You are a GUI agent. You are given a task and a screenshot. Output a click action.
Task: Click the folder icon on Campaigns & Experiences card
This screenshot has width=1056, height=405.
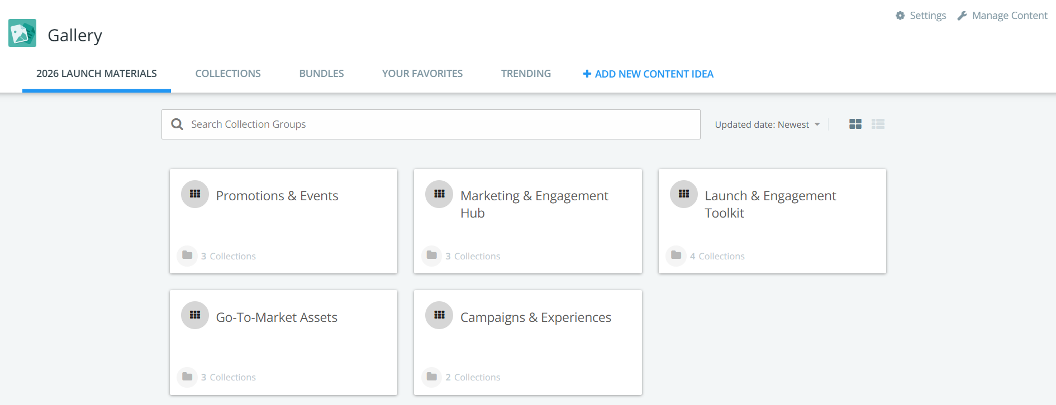431,377
